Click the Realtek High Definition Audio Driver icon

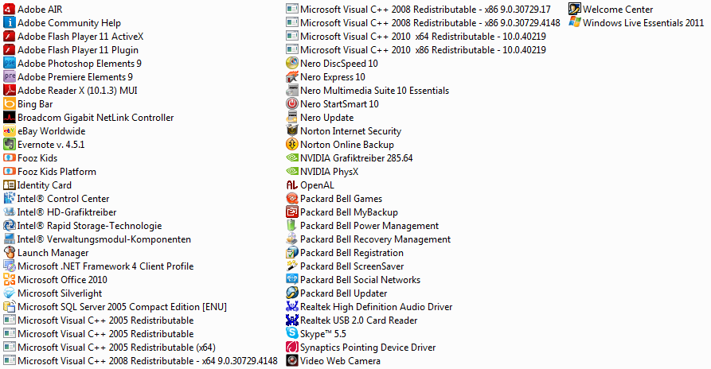point(292,307)
